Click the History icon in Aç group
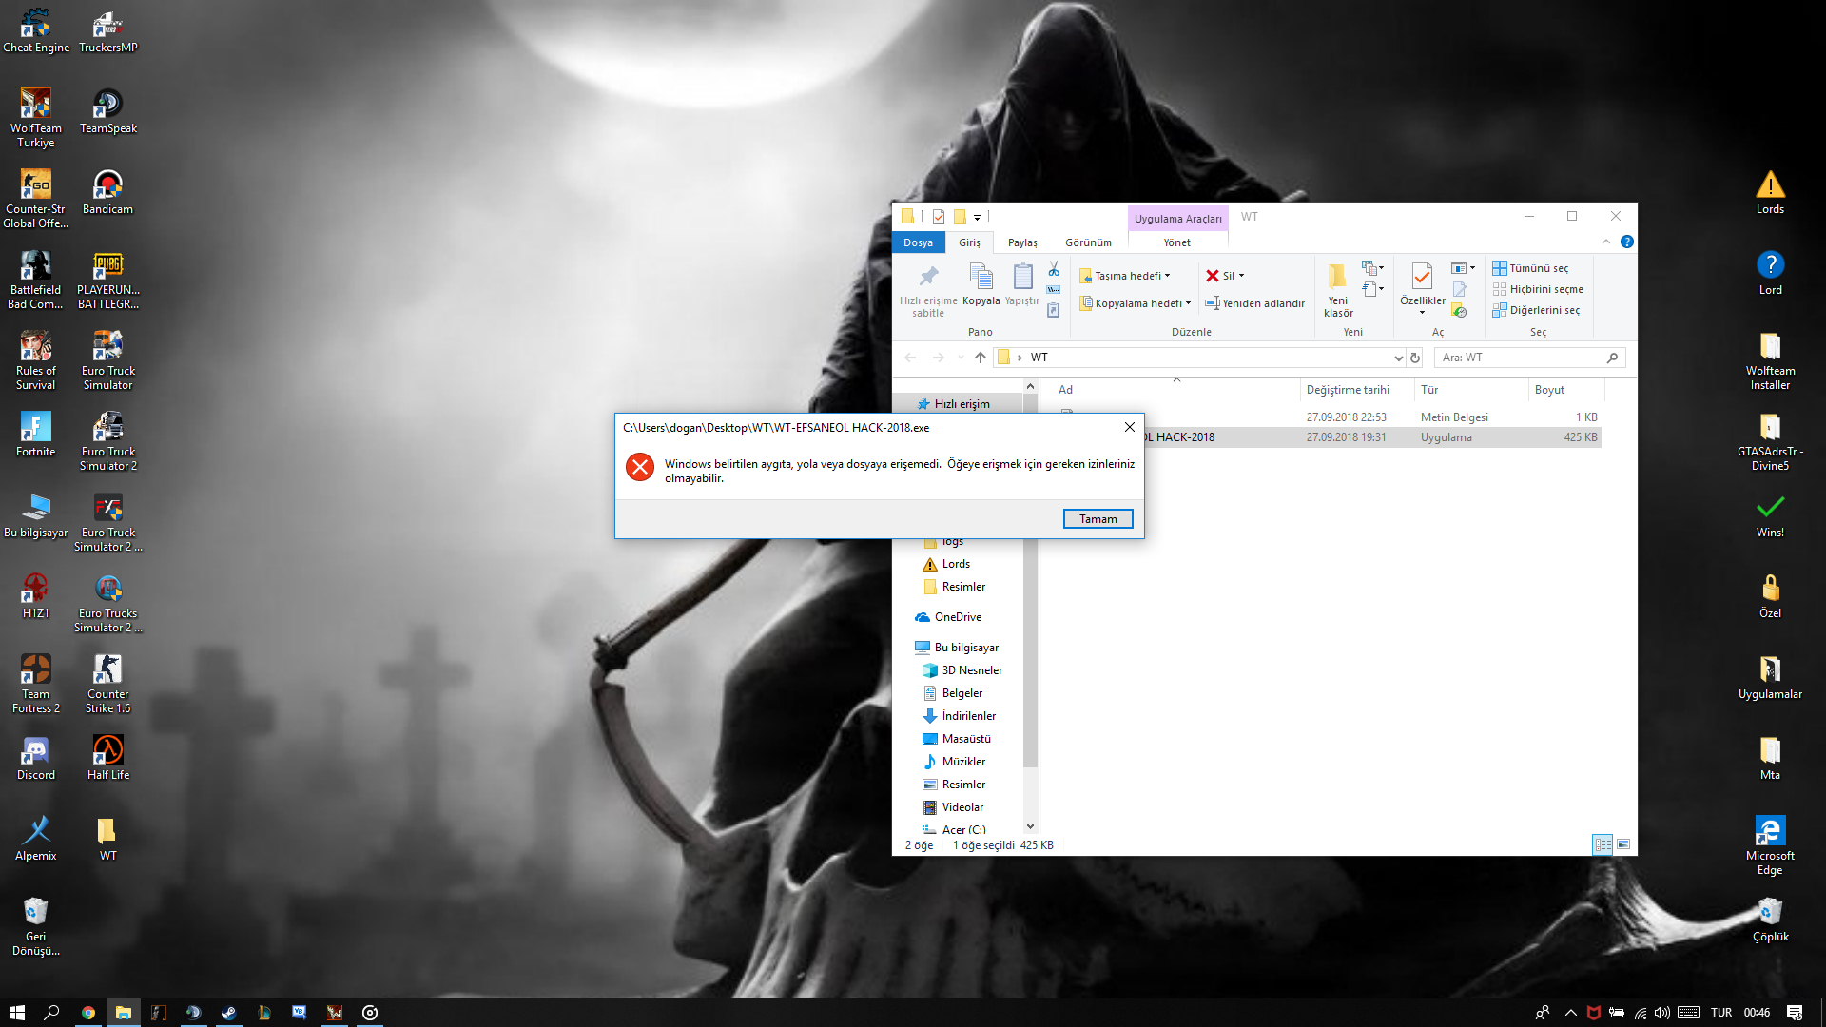1826x1027 pixels. click(x=1459, y=311)
